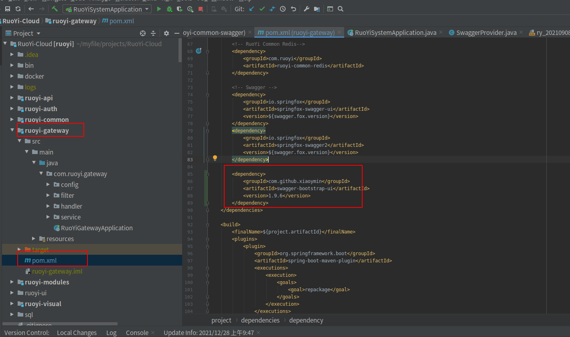570x337 pixels.
Task: Show Git history with the clock icon
Action: [x=283, y=9]
